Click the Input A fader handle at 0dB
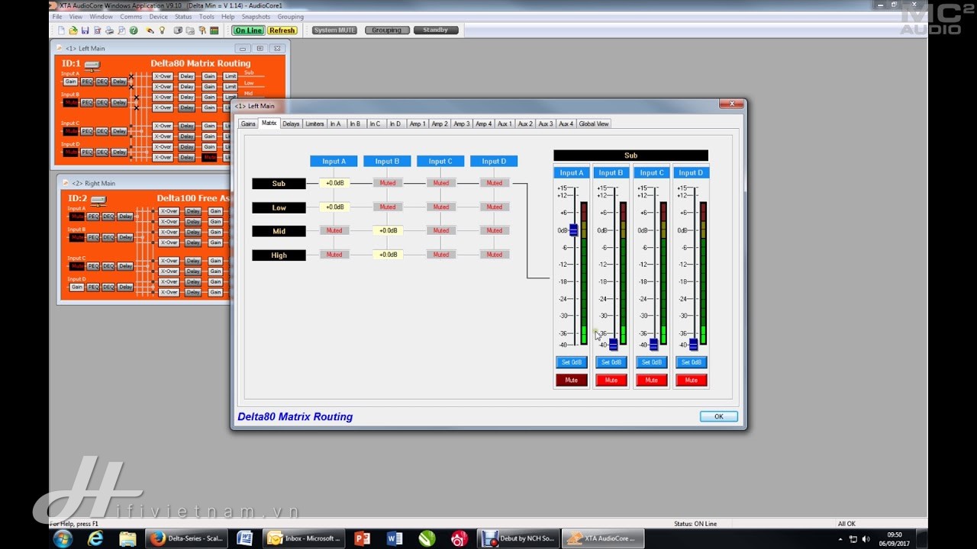Viewport: 977px width, 549px height. pos(573,230)
